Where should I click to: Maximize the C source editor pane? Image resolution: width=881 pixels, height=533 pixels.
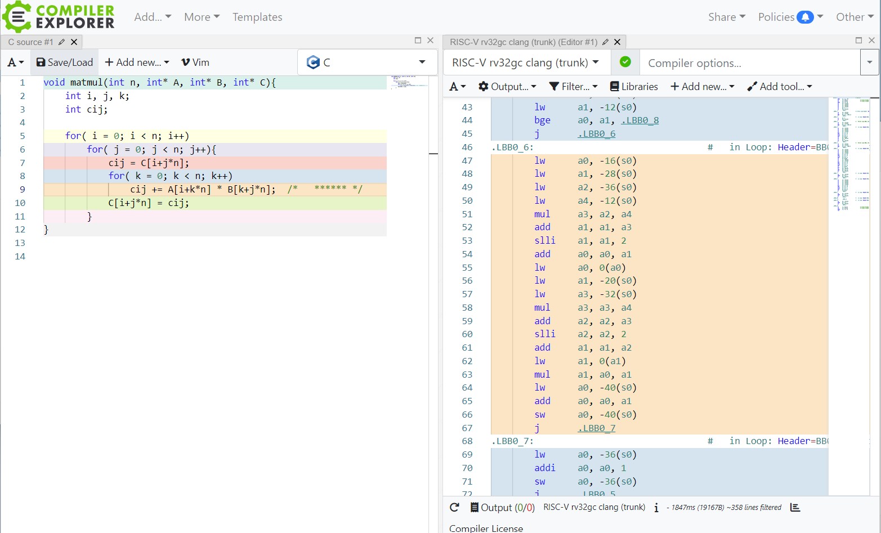point(418,40)
